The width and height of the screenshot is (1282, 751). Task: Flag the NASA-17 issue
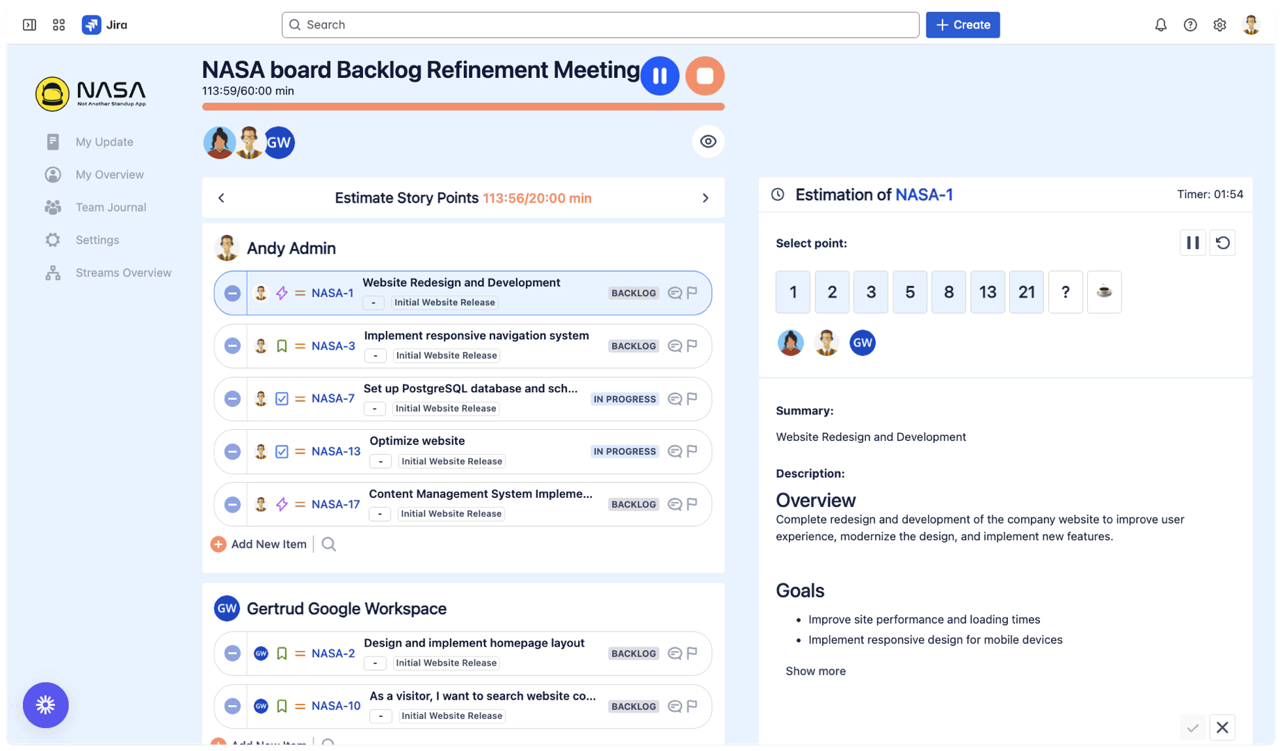(692, 504)
